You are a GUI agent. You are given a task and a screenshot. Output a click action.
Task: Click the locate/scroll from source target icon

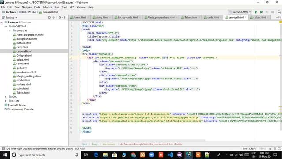tap(49, 18)
